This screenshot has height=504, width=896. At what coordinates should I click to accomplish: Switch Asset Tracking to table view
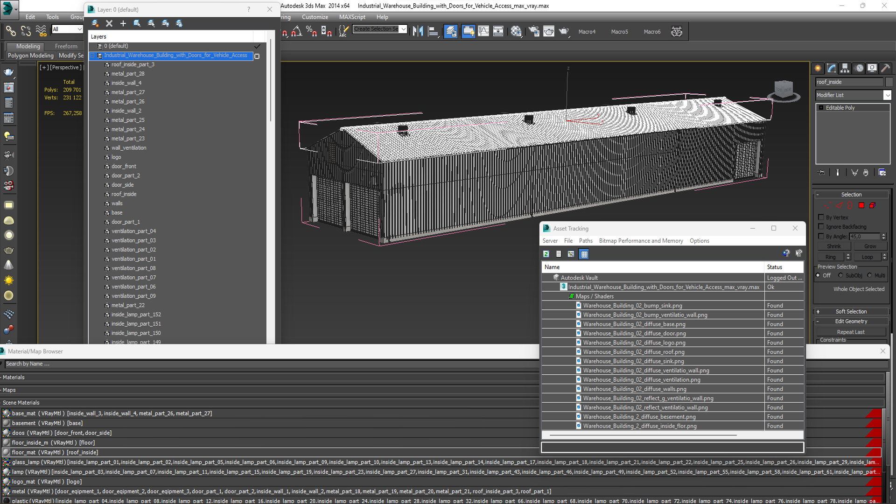pos(584,254)
